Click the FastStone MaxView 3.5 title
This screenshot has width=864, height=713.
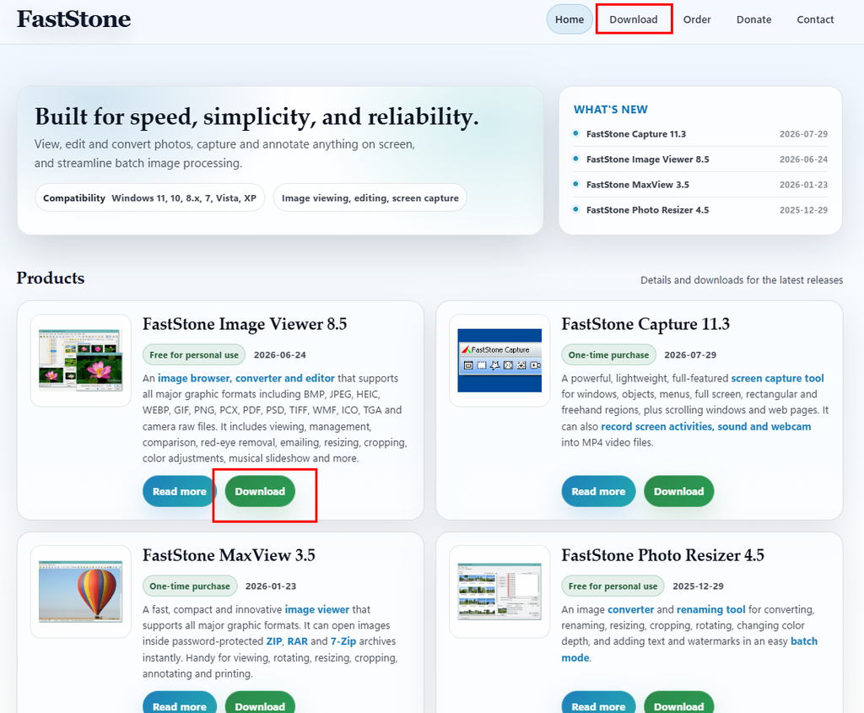(229, 555)
